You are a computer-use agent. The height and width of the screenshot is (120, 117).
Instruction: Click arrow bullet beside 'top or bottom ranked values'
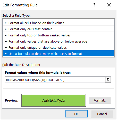point(6,35)
